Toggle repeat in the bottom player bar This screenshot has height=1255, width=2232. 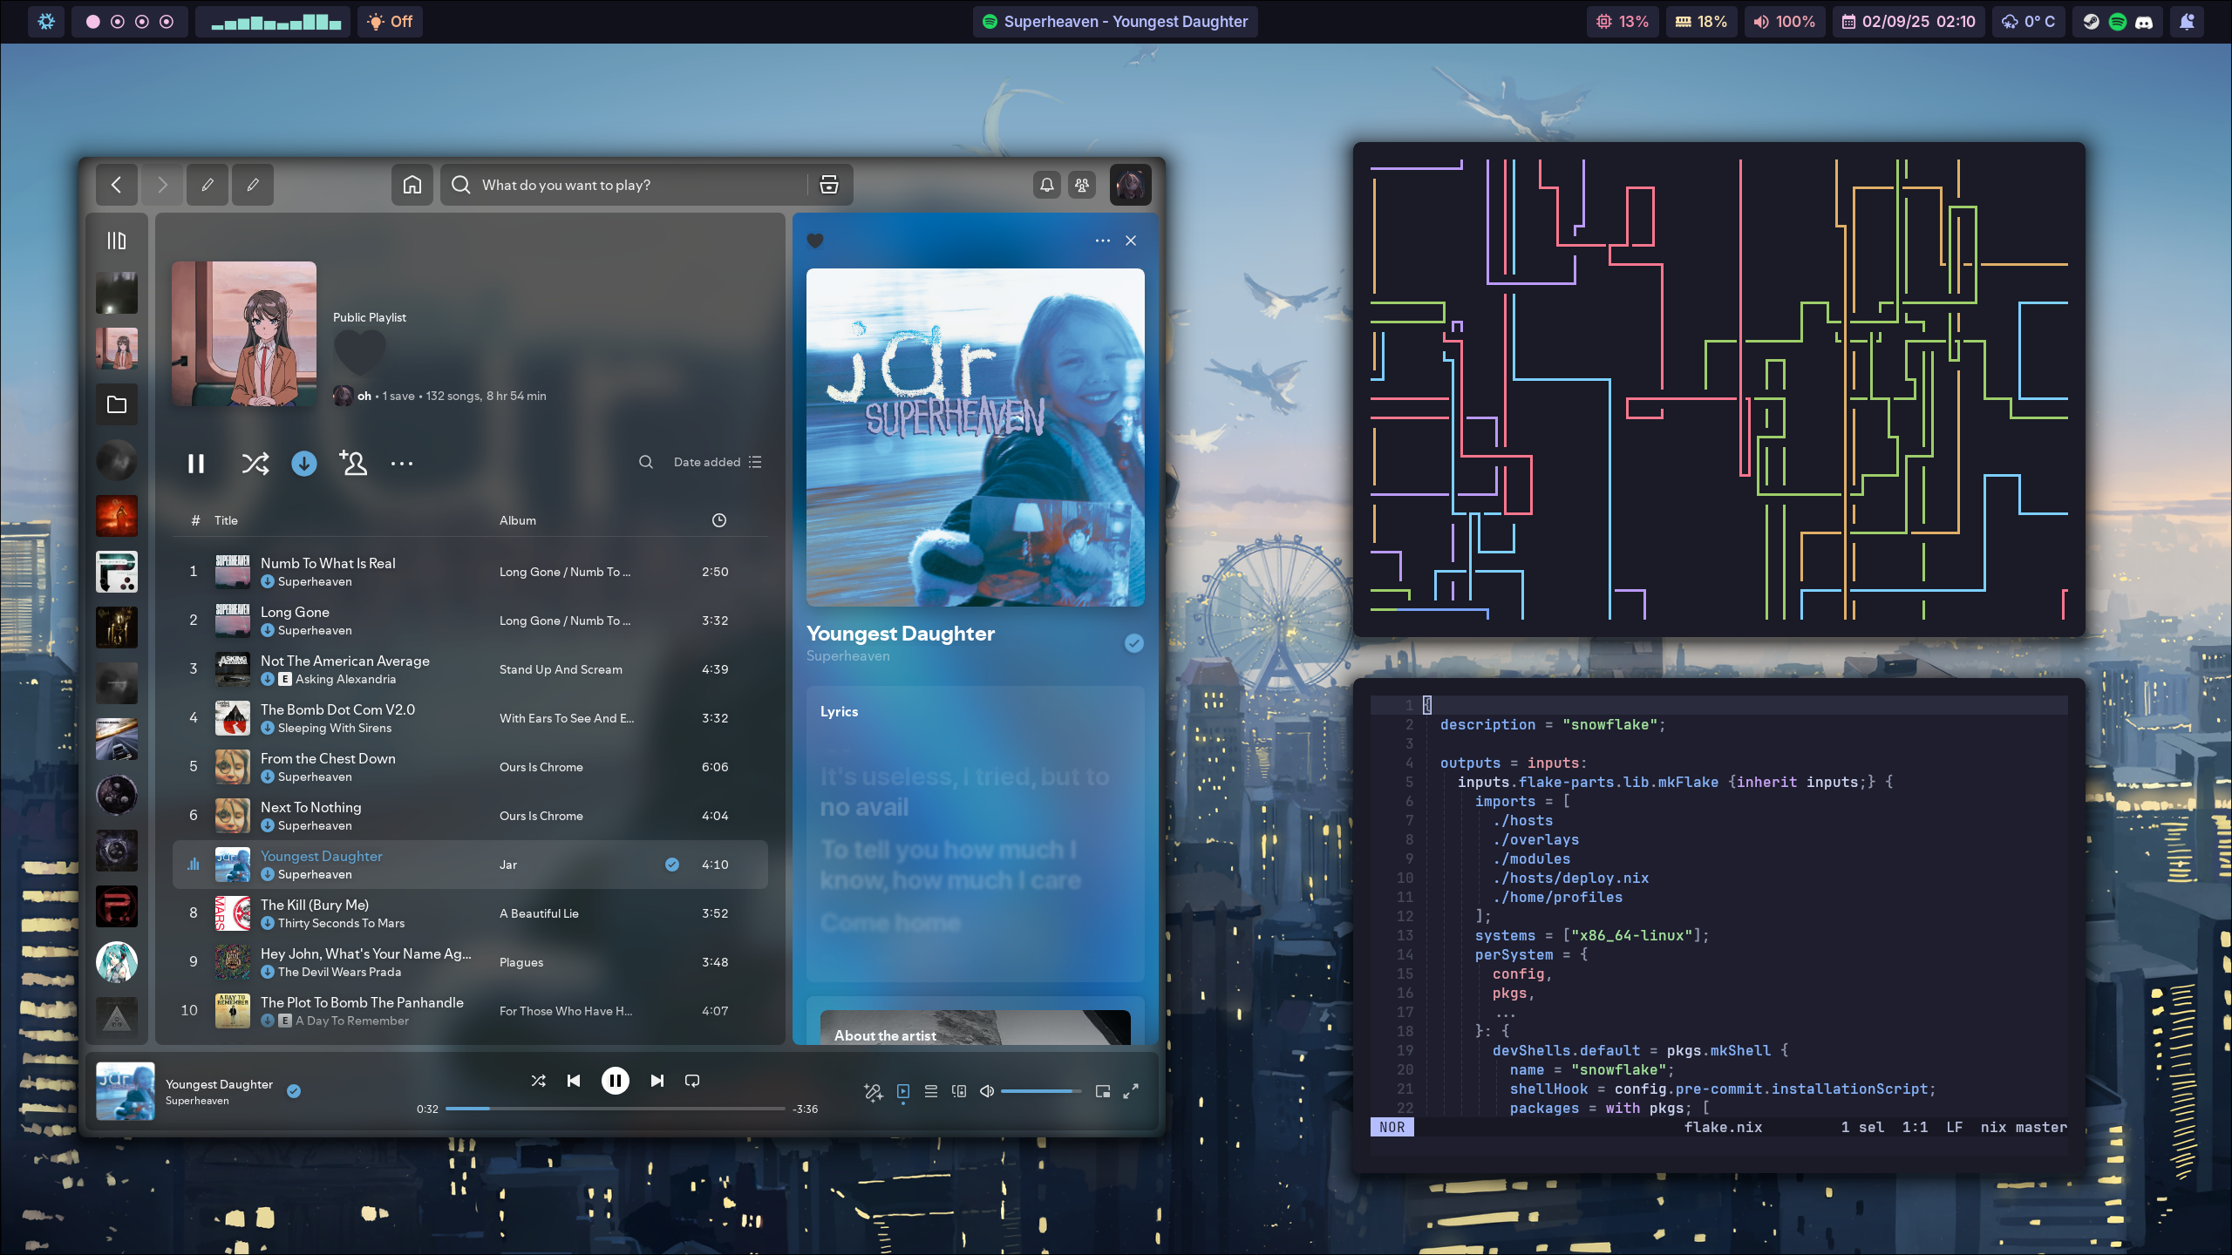[692, 1081]
